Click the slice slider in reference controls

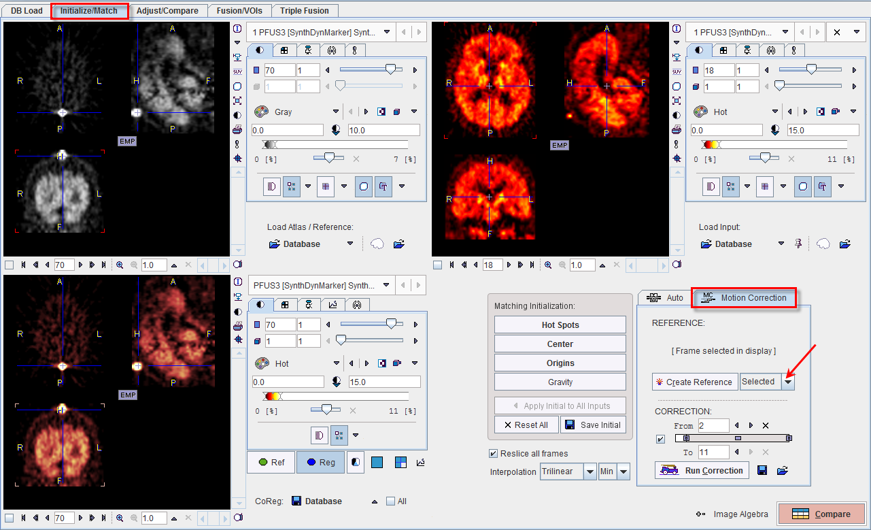[x=371, y=69]
